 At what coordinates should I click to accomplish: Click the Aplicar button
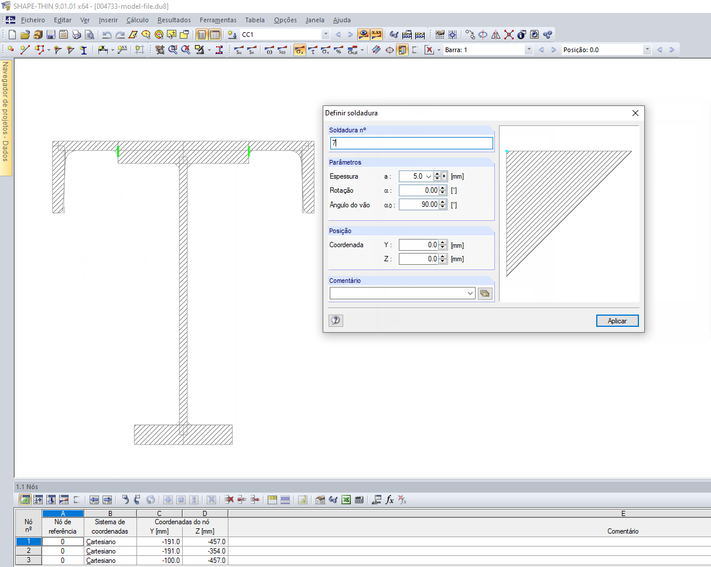[x=617, y=321]
